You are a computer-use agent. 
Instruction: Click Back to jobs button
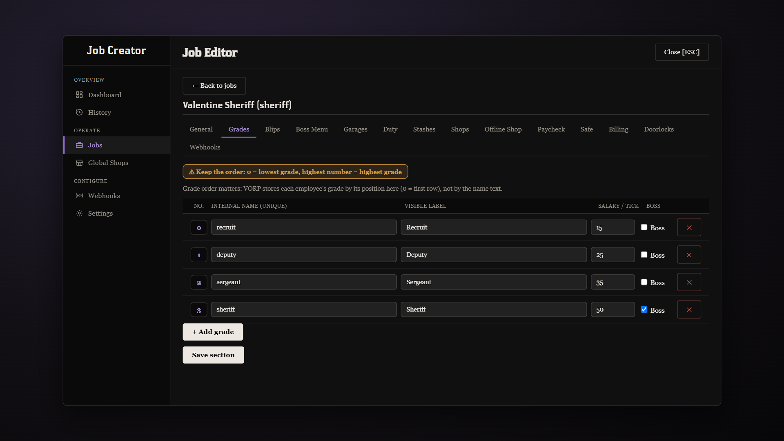coord(214,86)
